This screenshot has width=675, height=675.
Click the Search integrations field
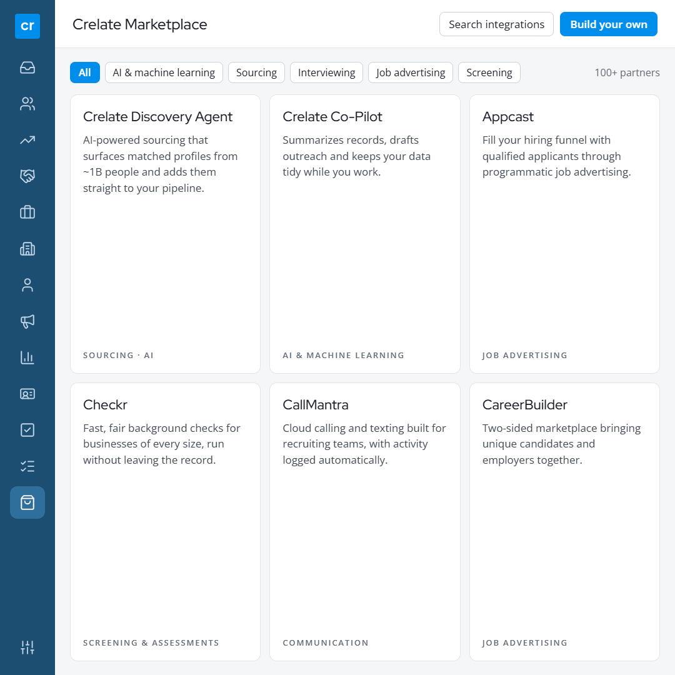click(x=496, y=24)
